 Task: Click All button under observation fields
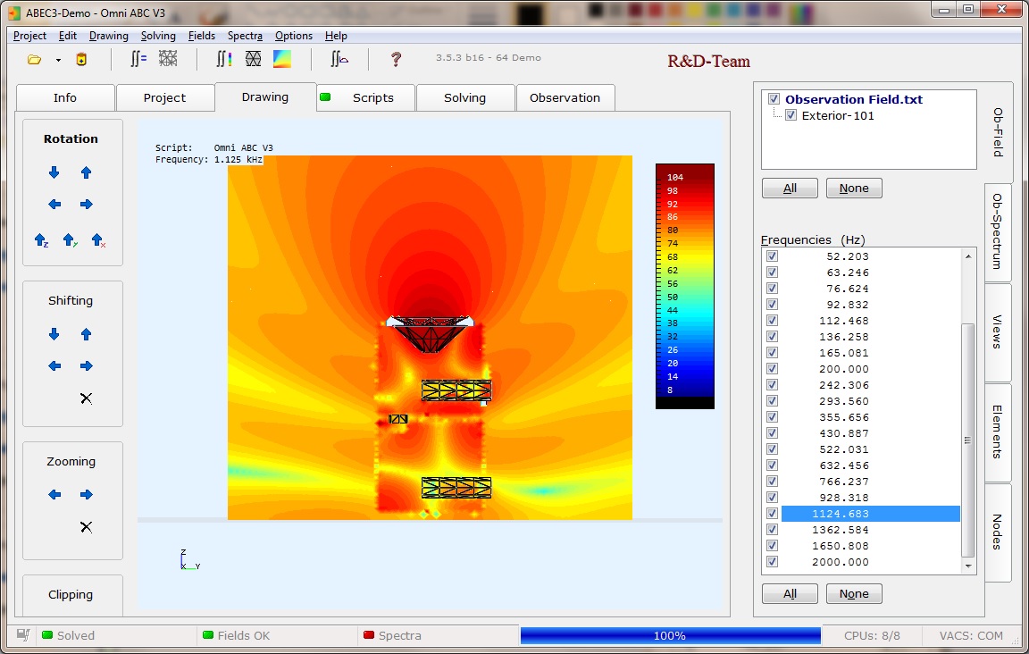790,189
